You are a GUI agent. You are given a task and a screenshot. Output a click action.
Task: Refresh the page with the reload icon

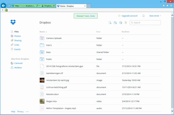(x=54, y=6)
